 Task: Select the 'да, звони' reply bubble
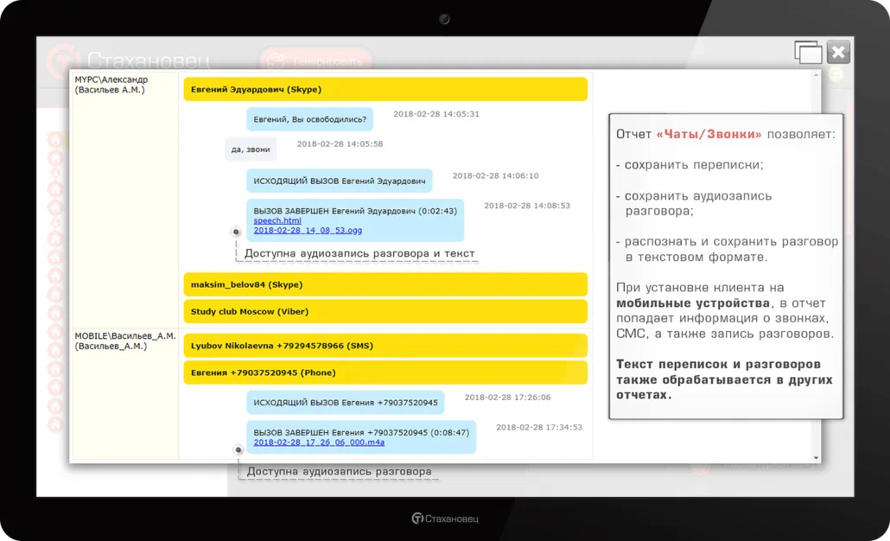click(x=251, y=149)
